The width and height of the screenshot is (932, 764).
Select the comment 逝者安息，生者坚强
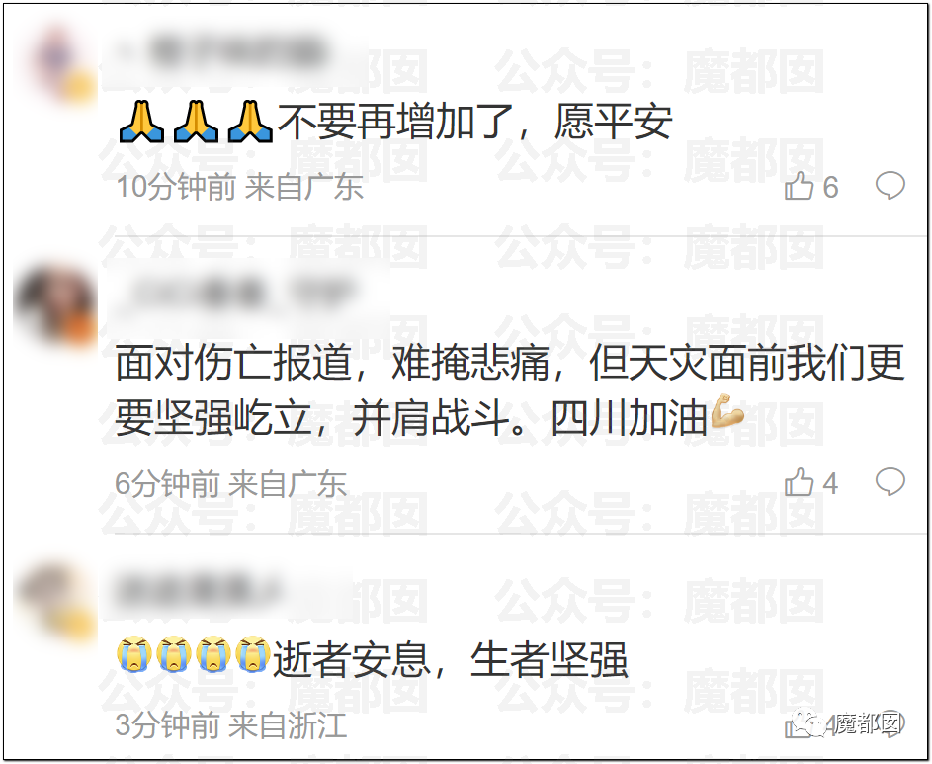pyautogui.click(x=450, y=659)
